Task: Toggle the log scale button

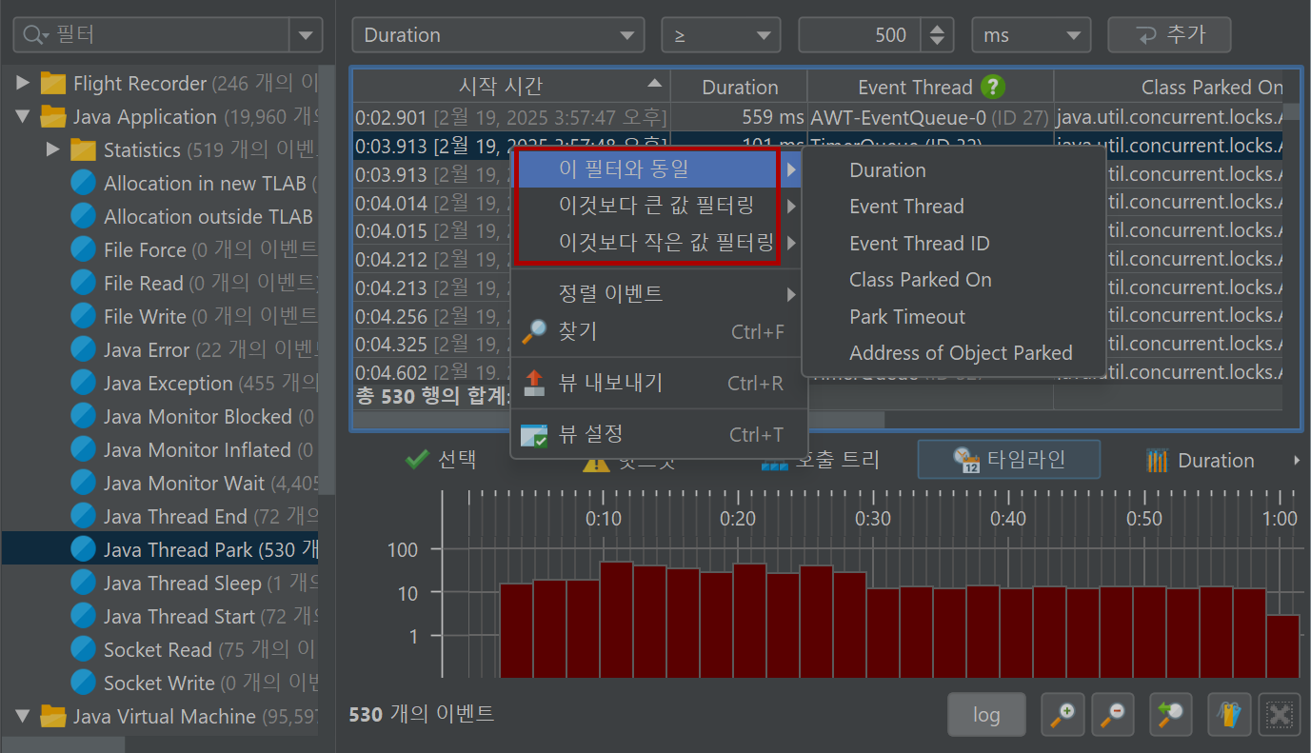Action: click(986, 713)
